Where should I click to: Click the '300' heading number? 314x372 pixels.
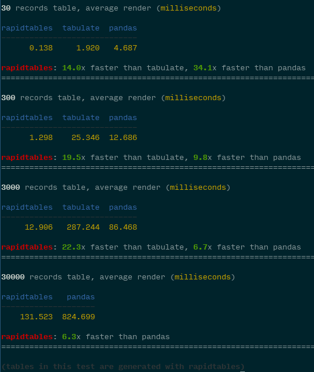[8, 98]
